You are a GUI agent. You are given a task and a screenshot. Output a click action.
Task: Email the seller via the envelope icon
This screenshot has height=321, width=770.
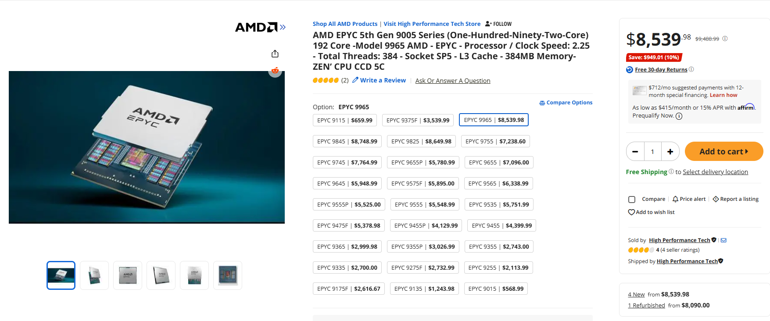pos(723,240)
